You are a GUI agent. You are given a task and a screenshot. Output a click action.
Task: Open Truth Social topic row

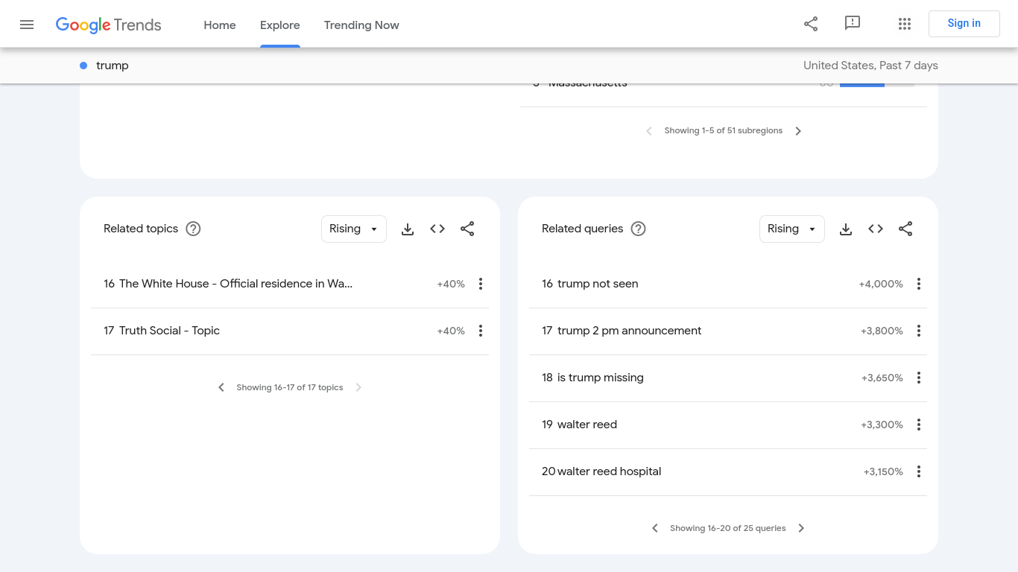coord(290,331)
